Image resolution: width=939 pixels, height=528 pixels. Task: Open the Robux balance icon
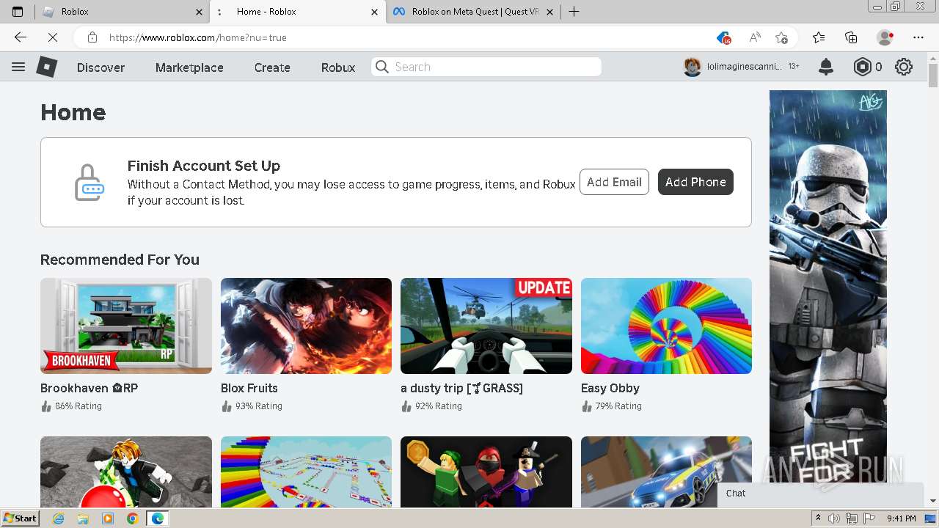[863, 67]
